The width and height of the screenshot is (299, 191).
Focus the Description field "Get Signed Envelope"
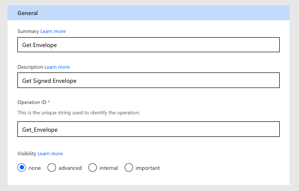[149, 80]
